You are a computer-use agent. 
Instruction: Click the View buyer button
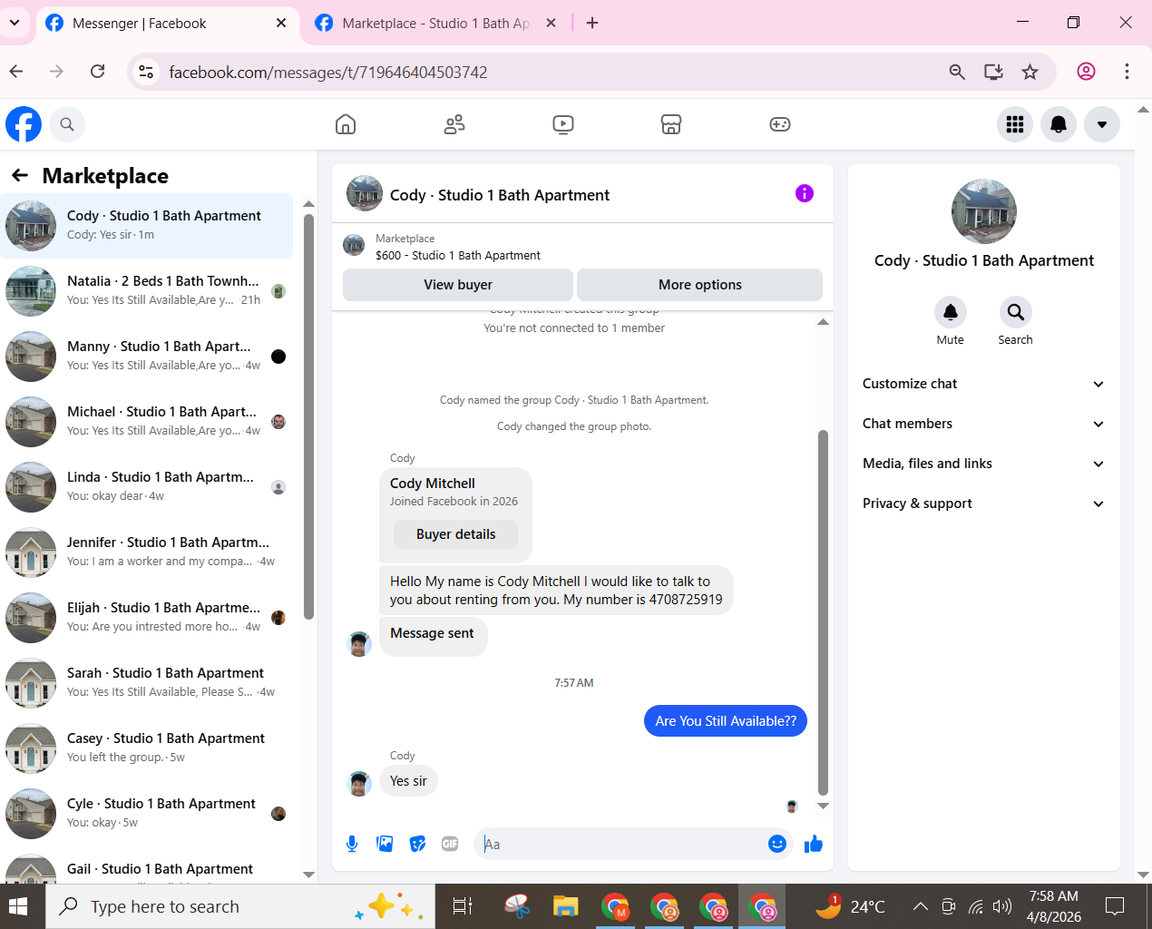tap(458, 285)
